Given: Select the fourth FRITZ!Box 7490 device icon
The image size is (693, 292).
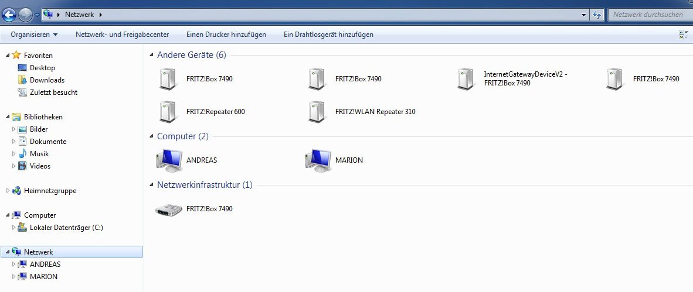Looking at the screenshot, I should [614, 80].
